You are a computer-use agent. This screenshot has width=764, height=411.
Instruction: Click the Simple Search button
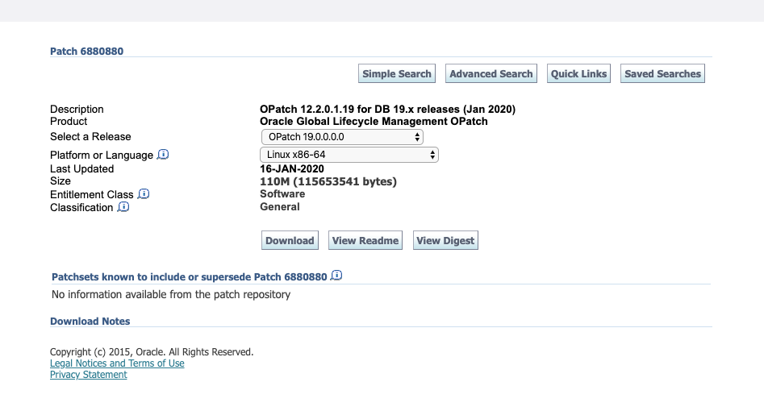[397, 73]
